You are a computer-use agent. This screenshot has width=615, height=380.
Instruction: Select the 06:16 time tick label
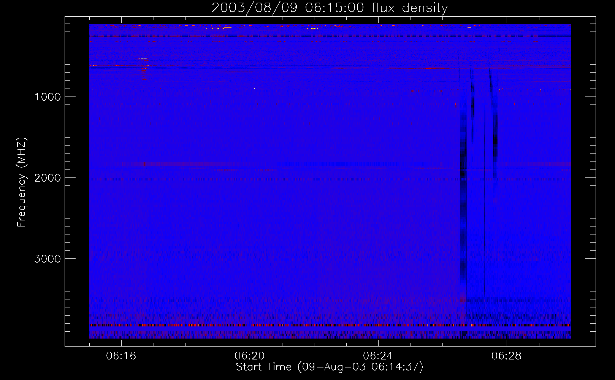pyautogui.click(x=121, y=356)
